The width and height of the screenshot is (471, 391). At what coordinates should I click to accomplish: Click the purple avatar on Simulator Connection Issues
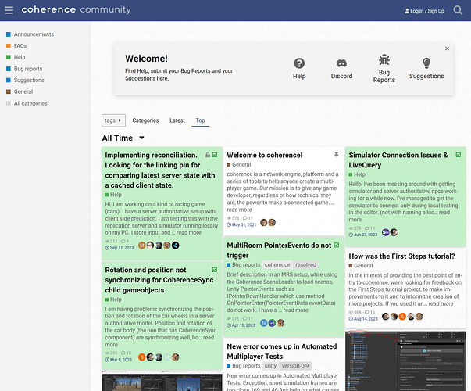point(385,232)
